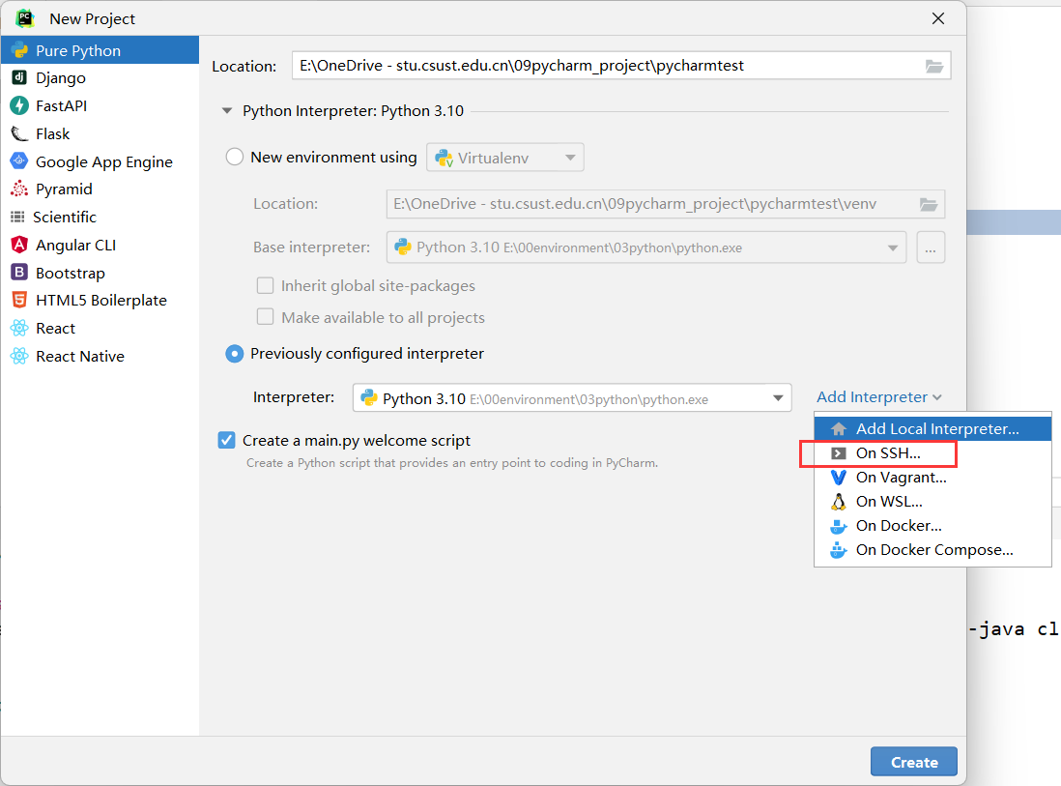The image size is (1061, 786).
Task: Click the Vagrant V icon
Action: (839, 478)
